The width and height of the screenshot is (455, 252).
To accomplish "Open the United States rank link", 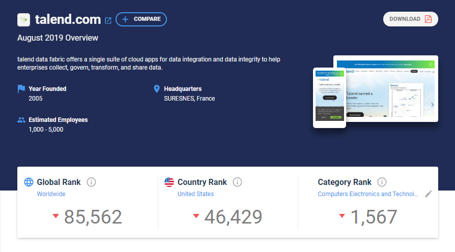I will (x=195, y=194).
